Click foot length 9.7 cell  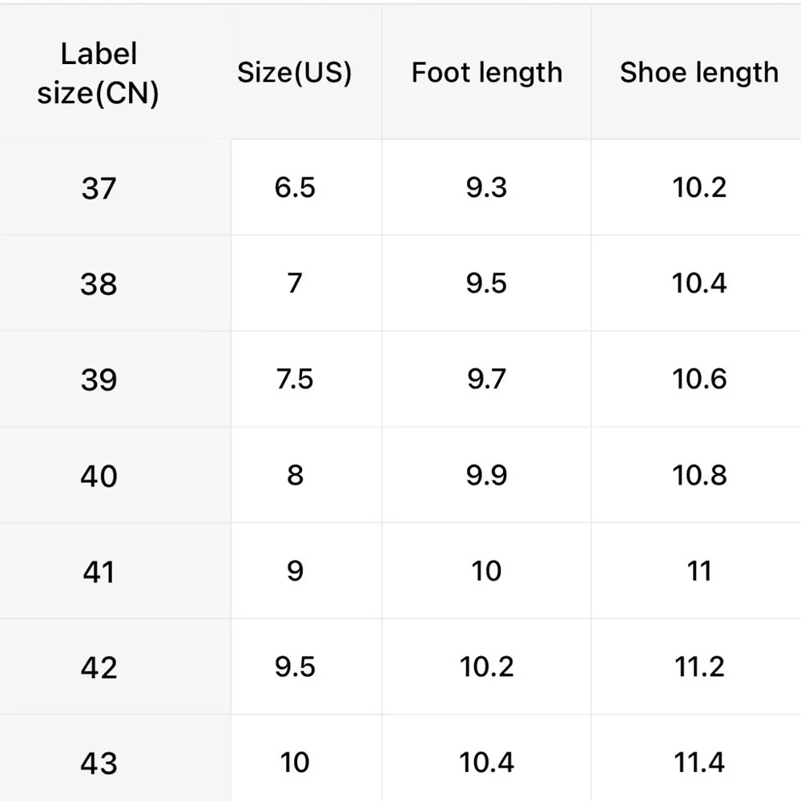click(x=486, y=378)
